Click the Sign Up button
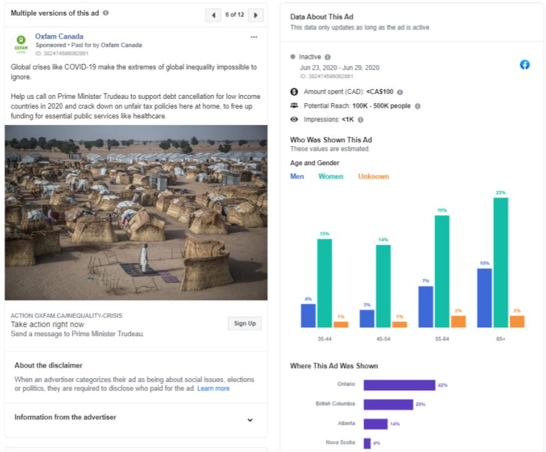This screenshot has width=546, height=452. tap(245, 324)
